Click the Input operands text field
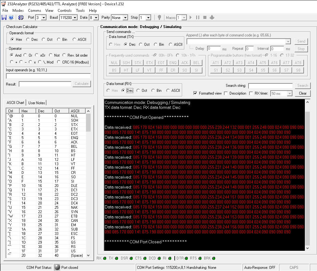The image size is (317, 271). [x=48, y=76]
